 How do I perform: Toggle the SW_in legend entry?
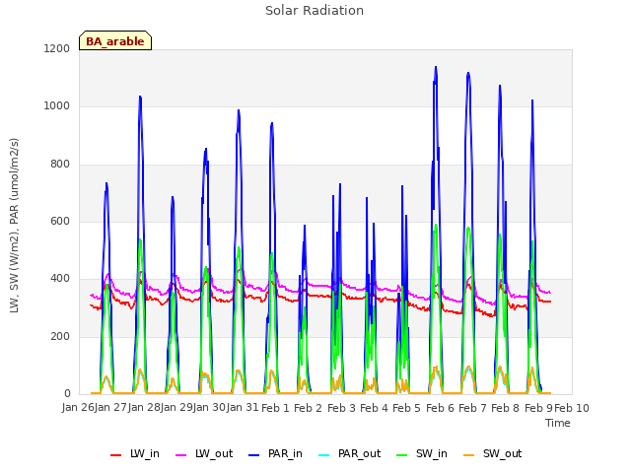pos(422,454)
